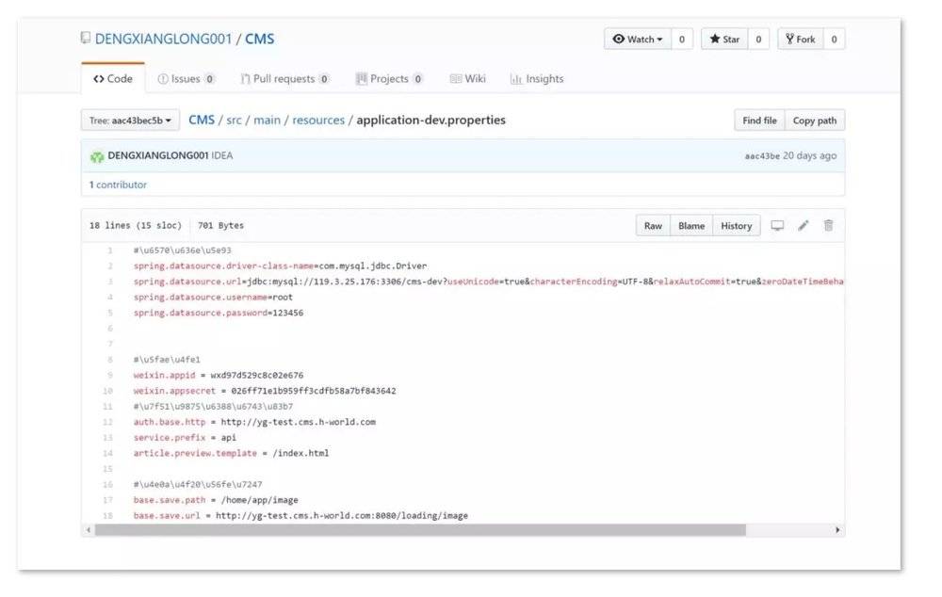Click the base.save.path line text
Screen dimensions: 942x597
pyautogui.click(x=216, y=500)
